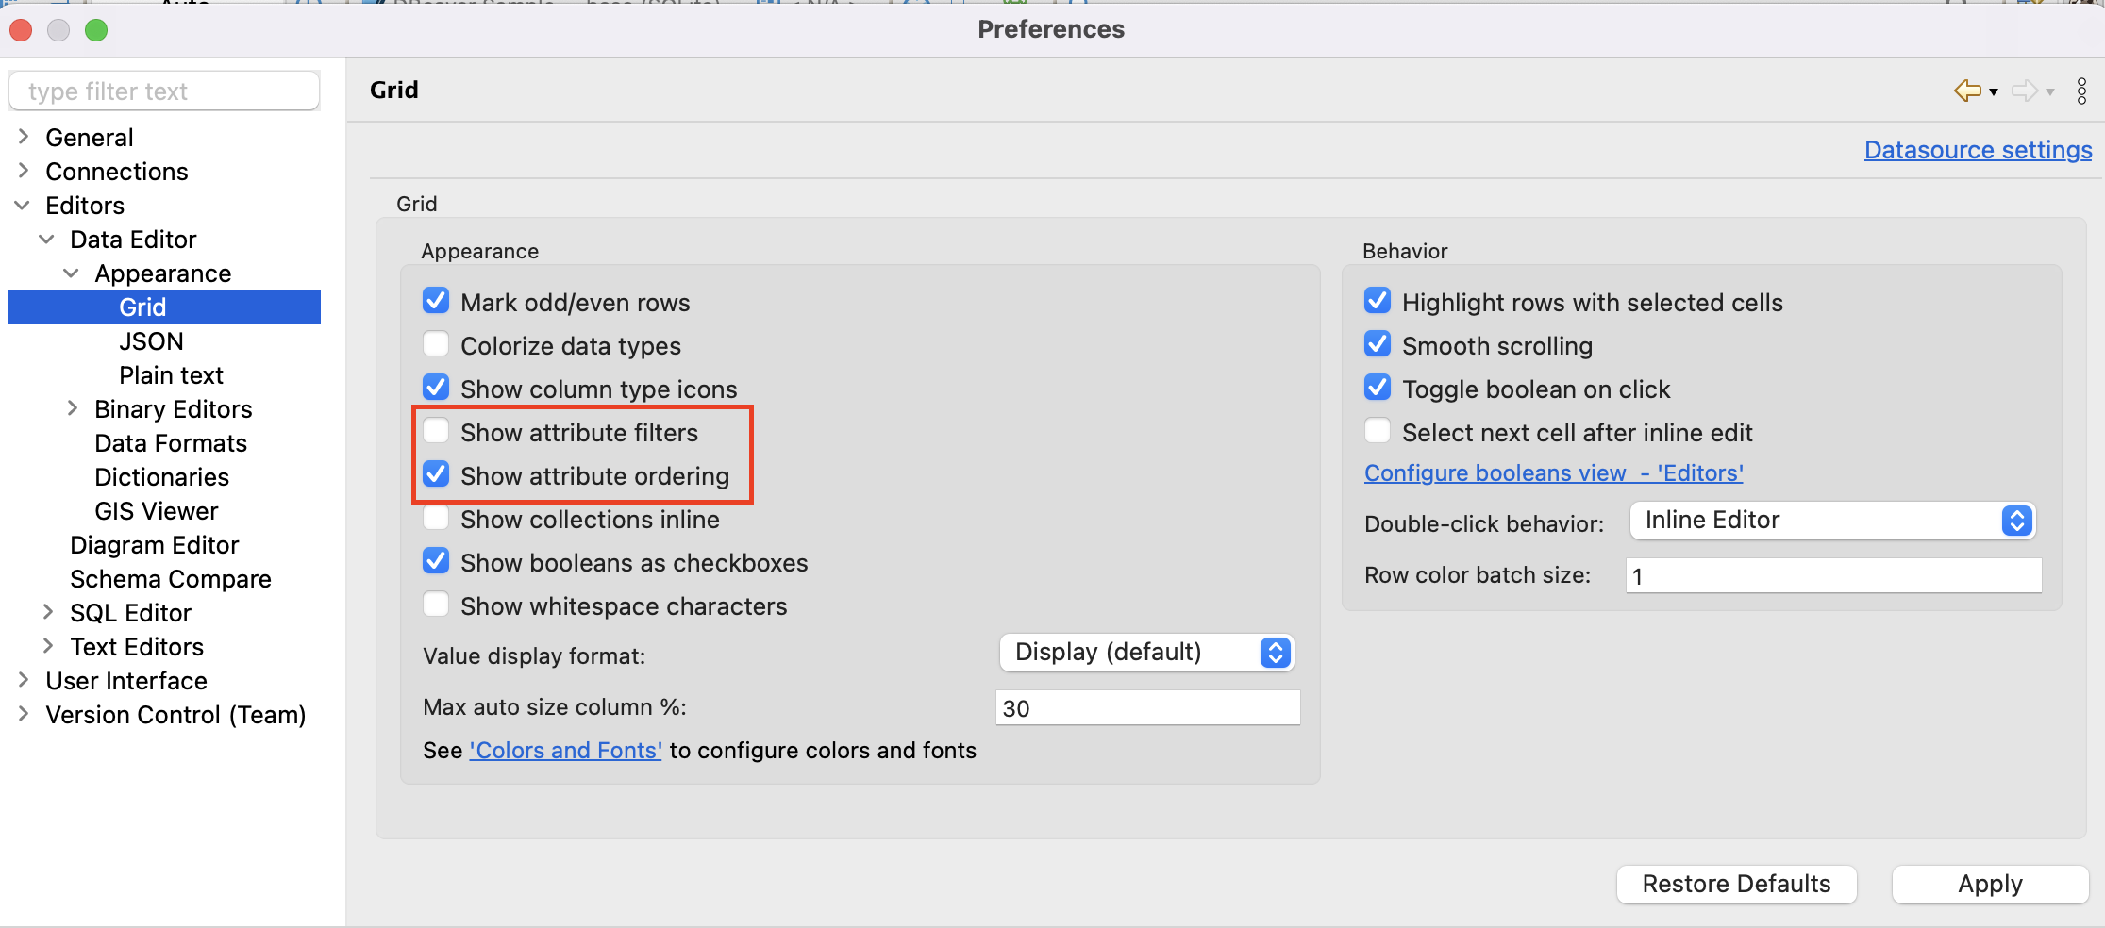
Task: Open the view menu with vertical dots
Action: 2082,91
